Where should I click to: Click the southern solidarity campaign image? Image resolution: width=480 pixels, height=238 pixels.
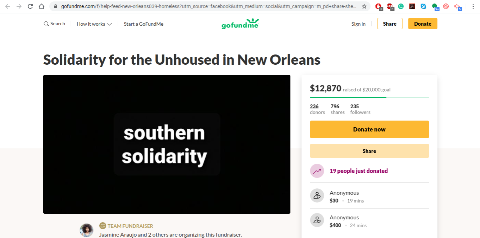(167, 144)
